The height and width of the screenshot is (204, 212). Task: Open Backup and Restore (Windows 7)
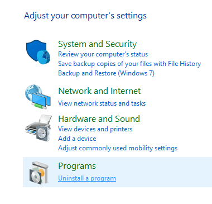[106, 73]
